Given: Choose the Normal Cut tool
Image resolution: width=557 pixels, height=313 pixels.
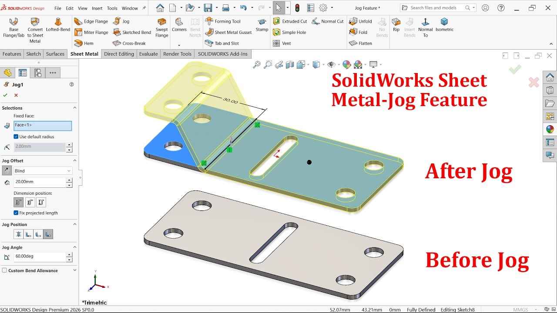Looking at the screenshot, I should [328, 21].
